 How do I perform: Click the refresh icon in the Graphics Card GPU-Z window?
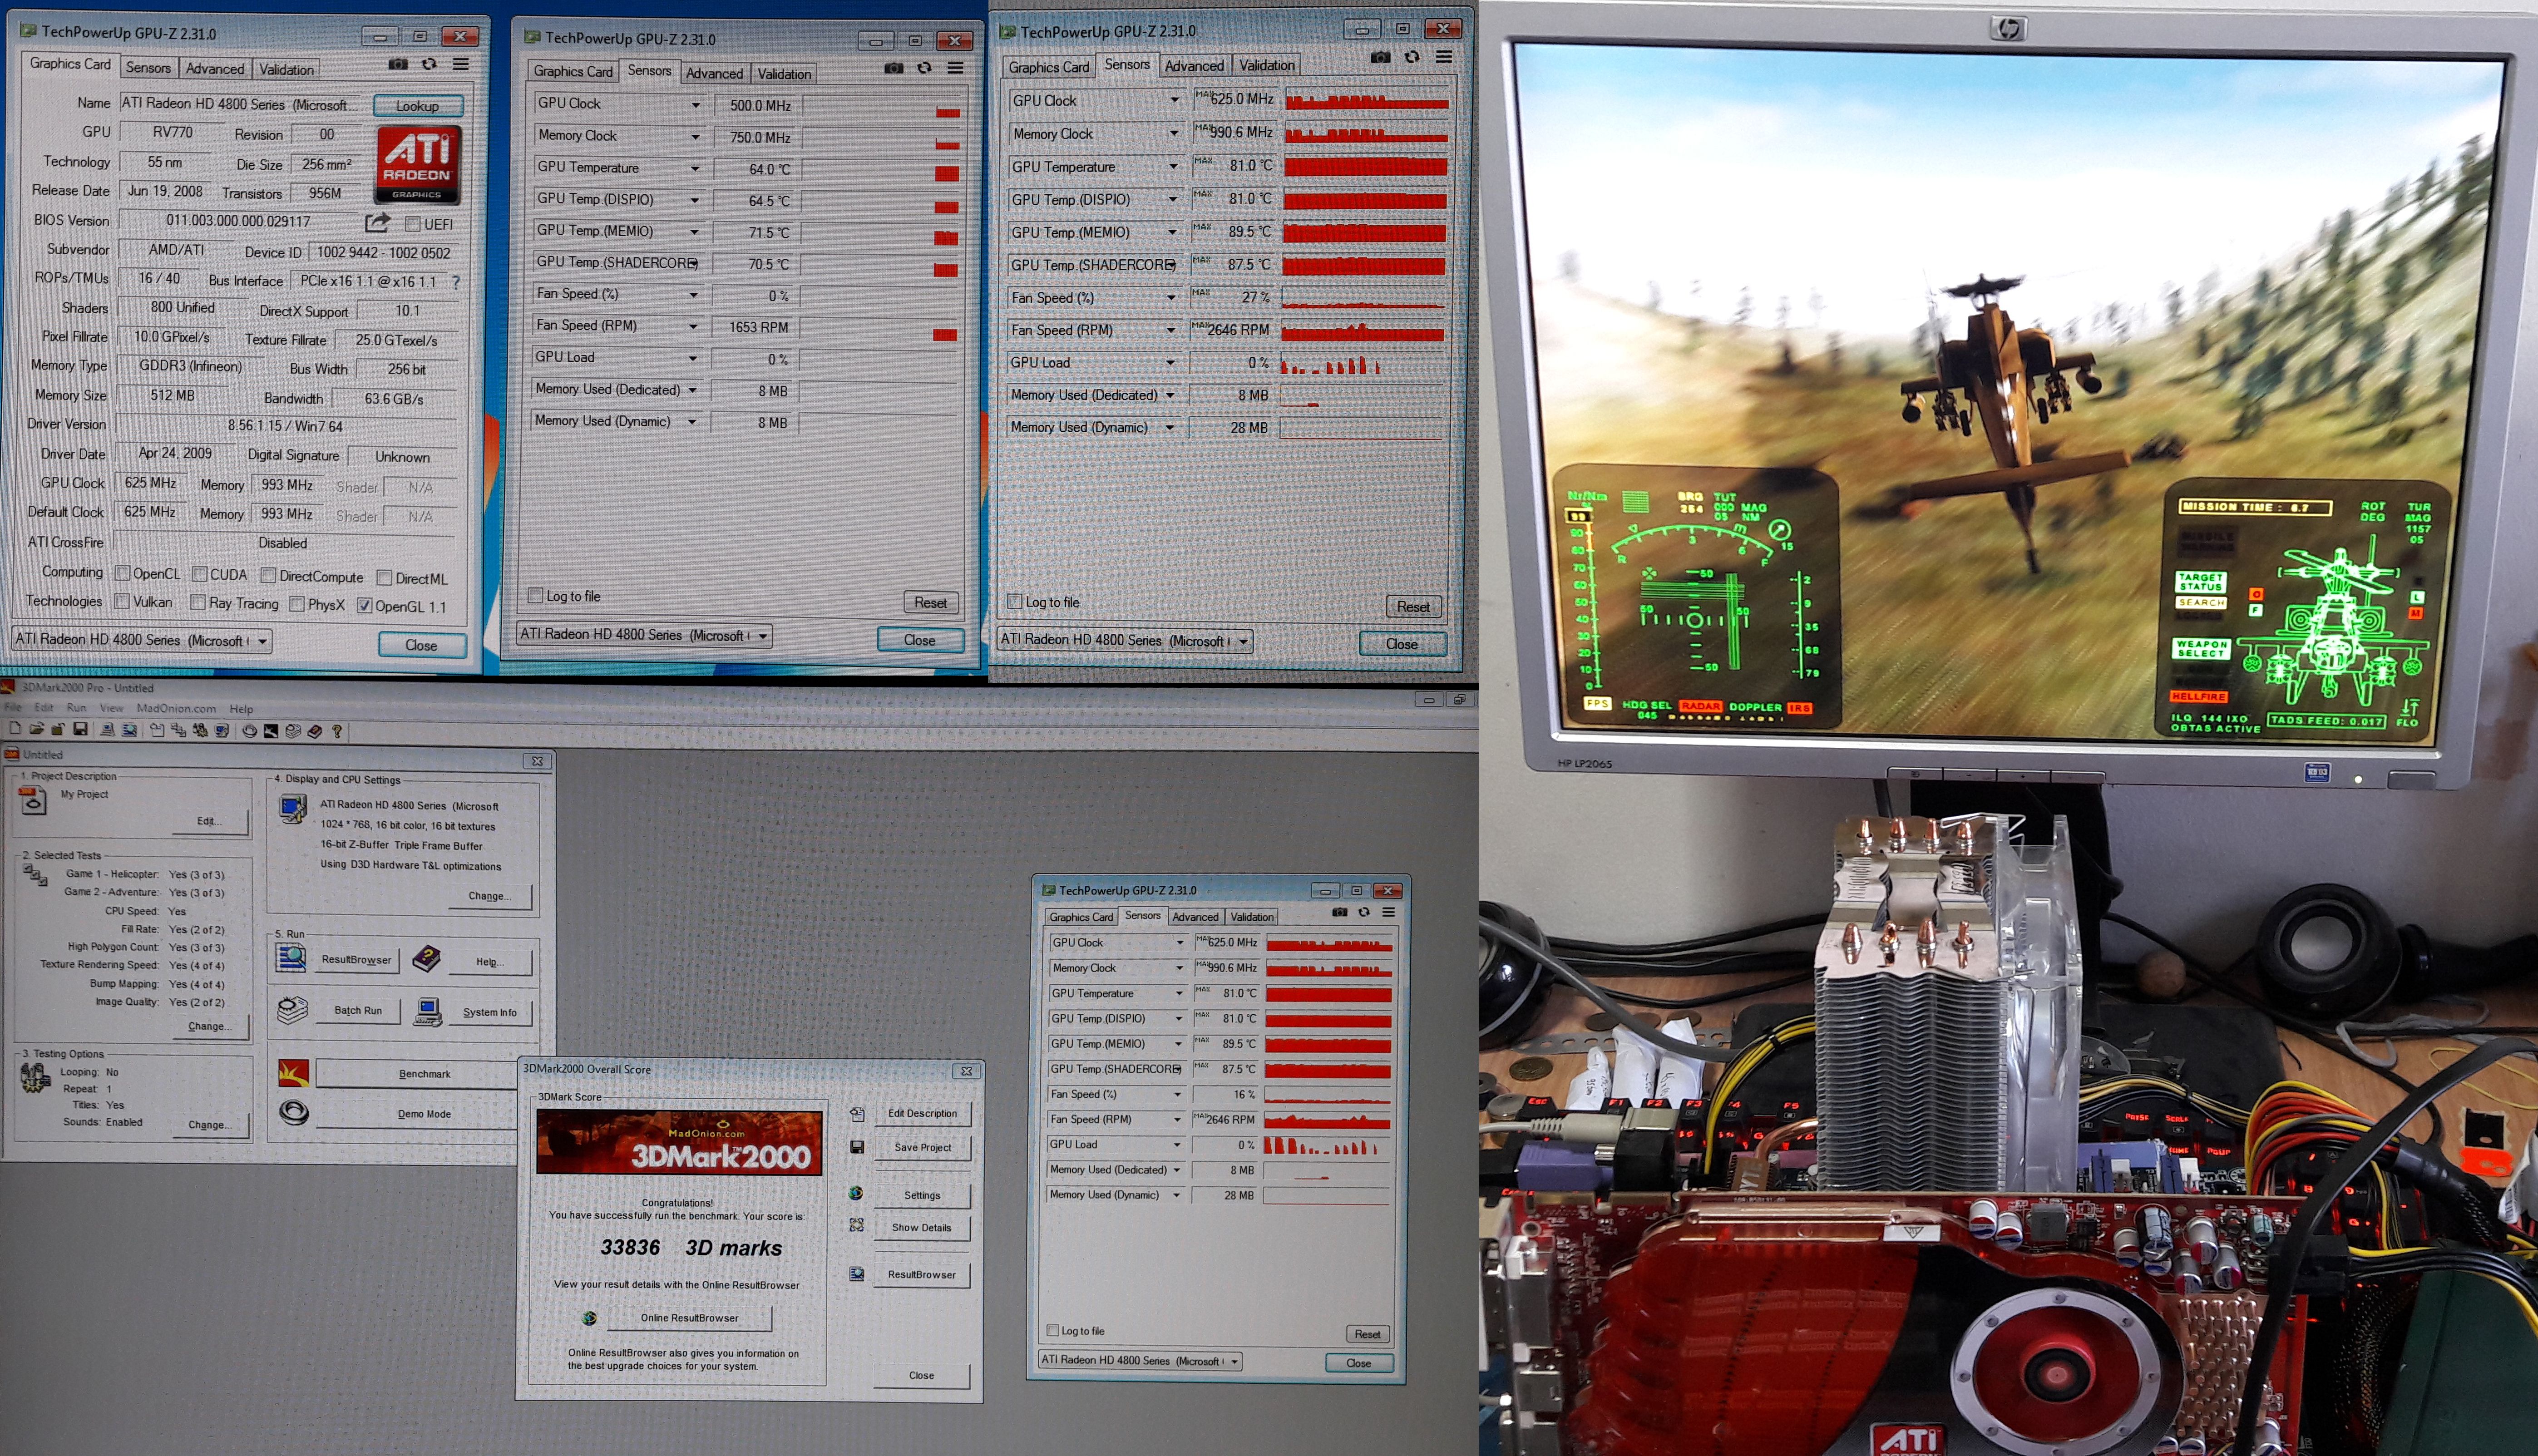pos(429,64)
